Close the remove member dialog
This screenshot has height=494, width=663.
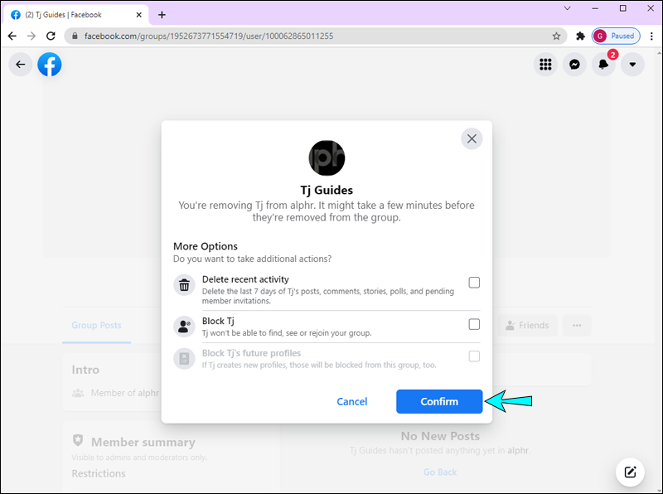(x=472, y=138)
